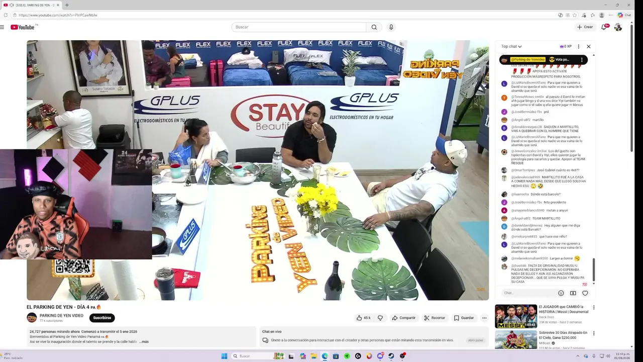The height and width of the screenshot is (362, 643).
Task: Open live chat three-dot options menu
Action: tap(578, 46)
